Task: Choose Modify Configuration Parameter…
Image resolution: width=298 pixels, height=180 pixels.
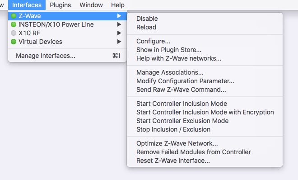Action: point(205,81)
